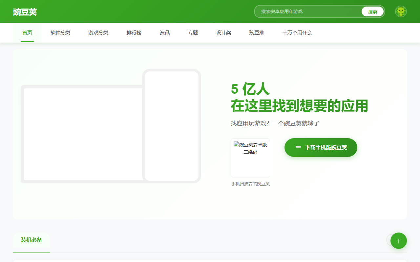The width and height of the screenshot is (420, 262).
Task: Open the 游戏分类 nav item
Action: pos(98,33)
